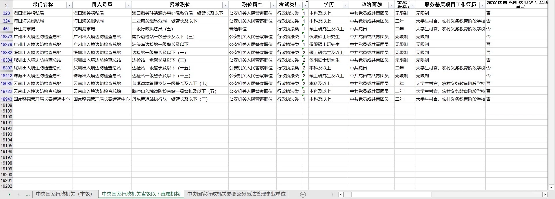Open filter dropdown for 用人司局 column

tap(128, 5)
